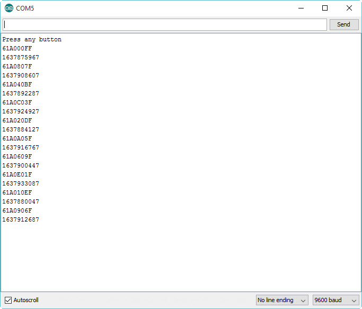Click the COM5 window title text
Screen dimensions: 362x309
[x=25, y=8]
